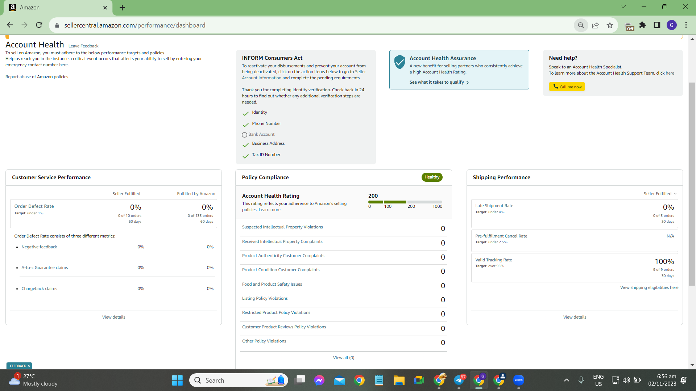Open Chrome three-dot menu
Screen dimensions: 696x391
tap(686, 25)
